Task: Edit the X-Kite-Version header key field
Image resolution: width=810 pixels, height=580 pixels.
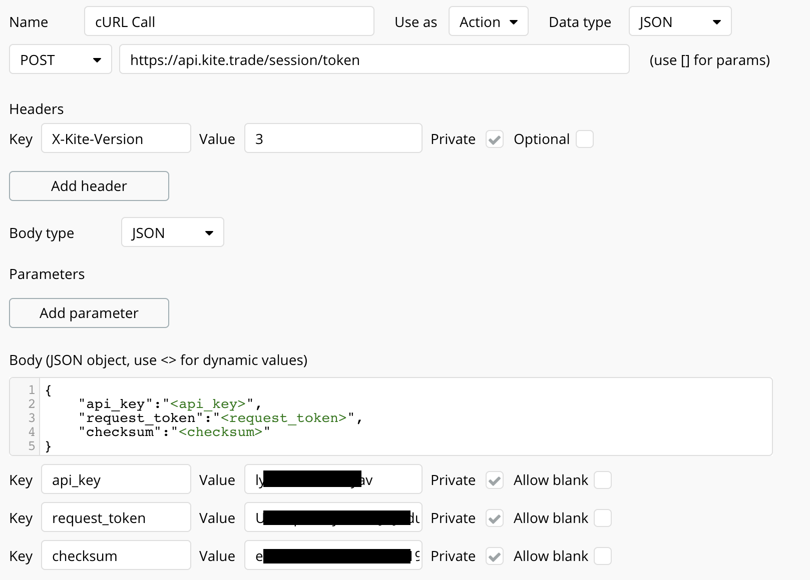Action: point(116,138)
